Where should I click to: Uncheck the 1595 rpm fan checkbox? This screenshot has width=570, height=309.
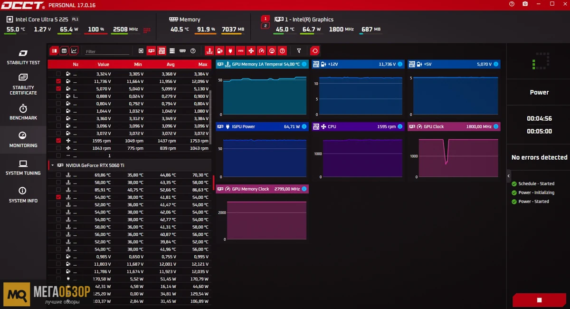coord(58,141)
